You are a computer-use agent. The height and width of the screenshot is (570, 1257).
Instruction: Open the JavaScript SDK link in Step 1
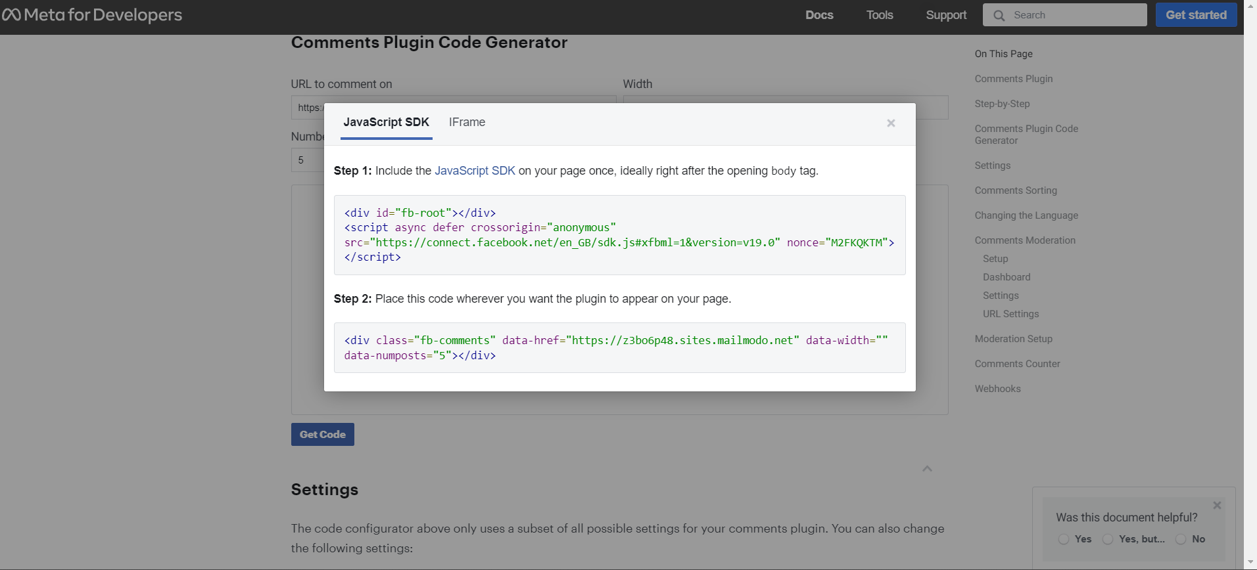pyautogui.click(x=475, y=171)
